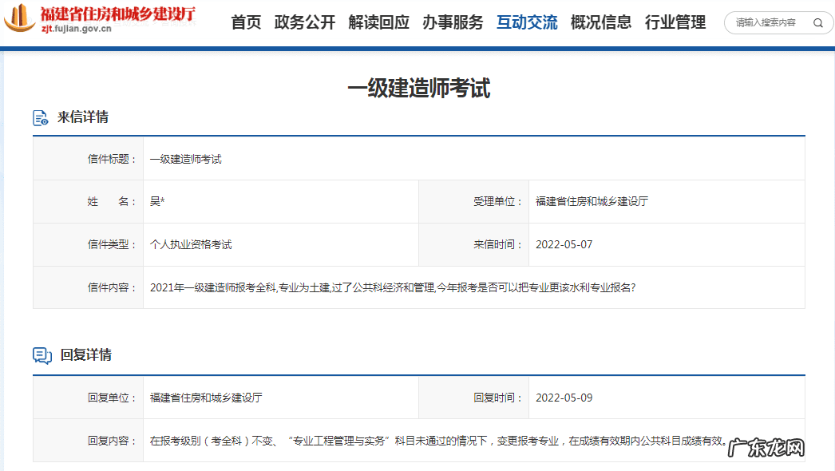Image resolution: width=835 pixels, height=471 pixels.
Task: Click the chat bubble icon beside 回复详情
Action: 42,356
